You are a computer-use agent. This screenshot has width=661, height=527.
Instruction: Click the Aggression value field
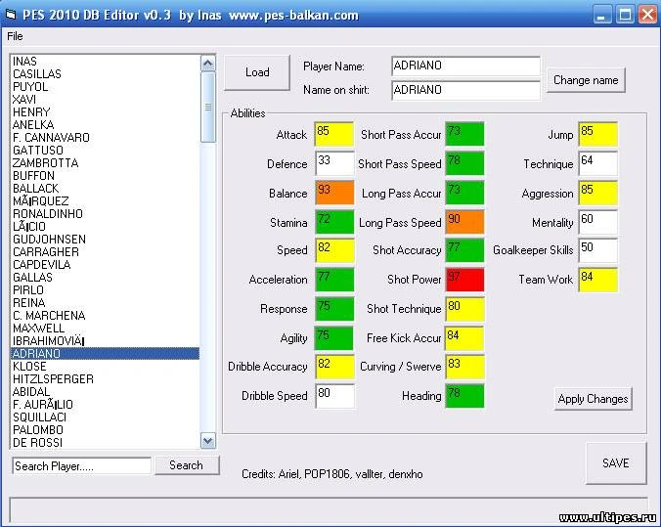598,193
